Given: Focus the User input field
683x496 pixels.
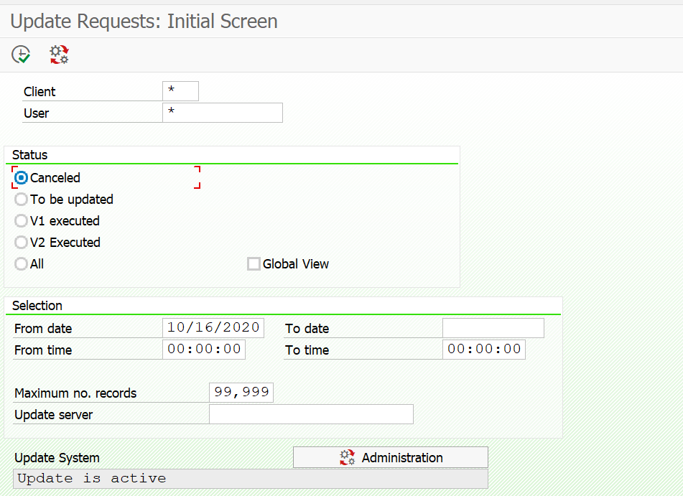Looking at the screenshot, I should (223, 113).
